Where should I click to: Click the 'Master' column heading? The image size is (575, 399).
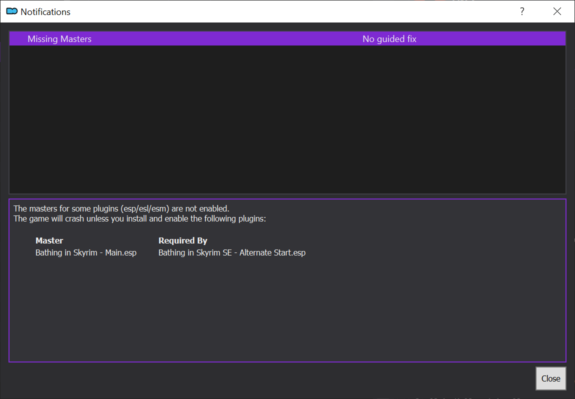pos(49,240)
